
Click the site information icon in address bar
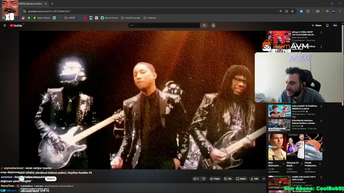(x=24, y=11)
